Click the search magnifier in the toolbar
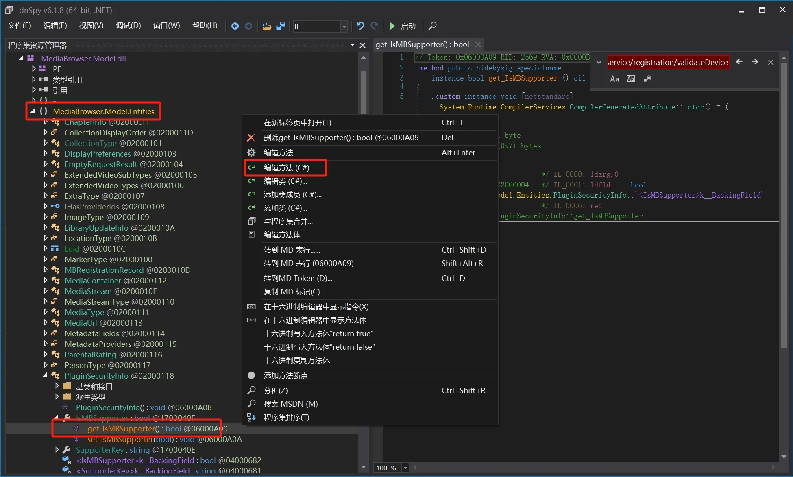The width and height of the screenshot is (793, 477). 433,26
